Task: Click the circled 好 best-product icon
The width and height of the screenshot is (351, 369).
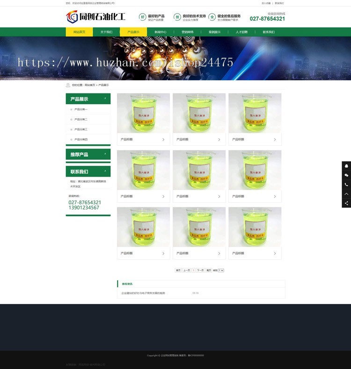Action: pos(142,17)
